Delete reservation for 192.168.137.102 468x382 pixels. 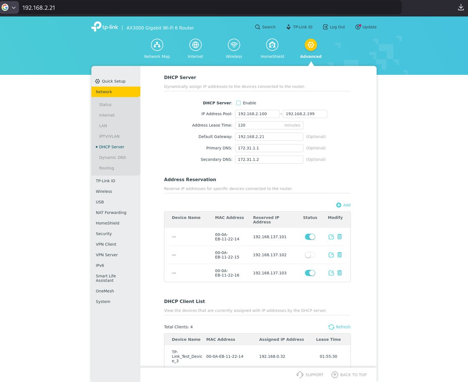pos(340,255)
